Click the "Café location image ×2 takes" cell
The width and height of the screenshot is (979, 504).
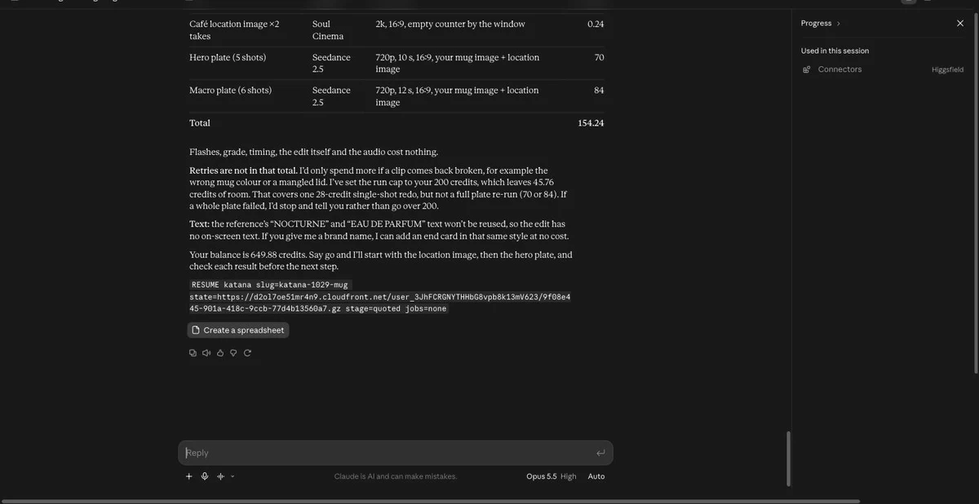click(x=234, y=30)
